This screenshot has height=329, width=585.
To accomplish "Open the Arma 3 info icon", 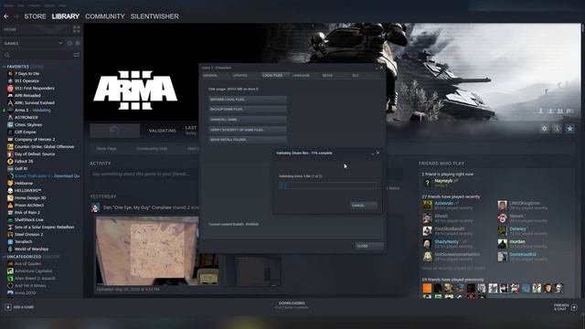I will tap(557, 129).
